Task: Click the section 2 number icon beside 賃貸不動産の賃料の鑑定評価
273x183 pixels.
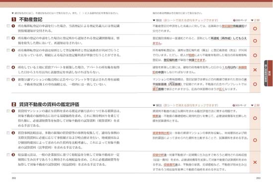Action: (x=14, y=104)
